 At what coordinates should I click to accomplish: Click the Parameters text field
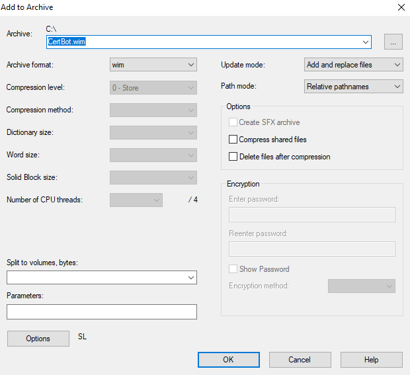pos(102,312)
